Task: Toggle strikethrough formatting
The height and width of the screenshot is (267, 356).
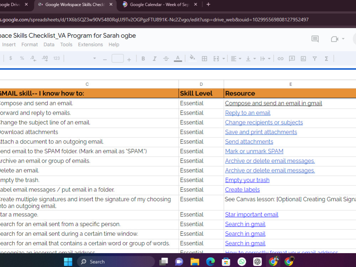Action: click(166, 59)
